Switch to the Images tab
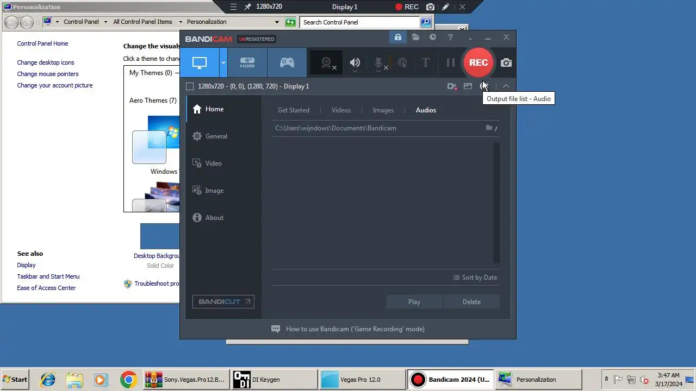Viewport: 696px width, 391px height. [x=383, y=110]
